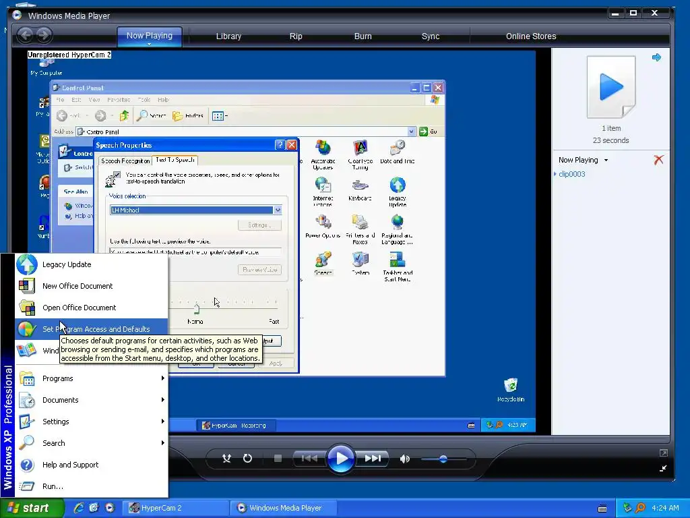Screen dimensions: 690x518
Task: Expand the Documents submenu
Action: point(92,400)
